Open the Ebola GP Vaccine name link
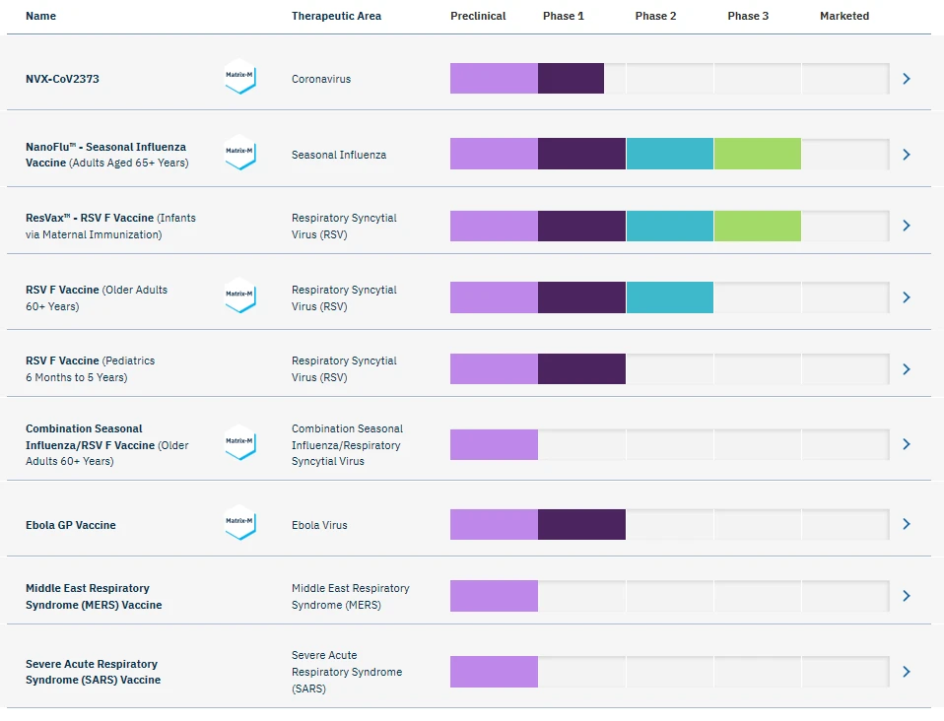 coord(71,525)
